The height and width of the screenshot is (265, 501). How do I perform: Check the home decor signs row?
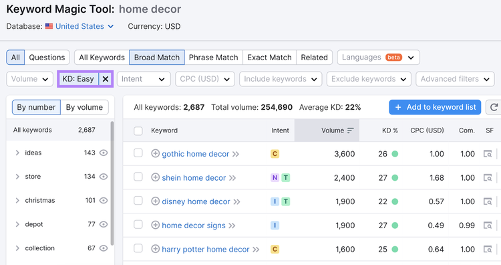138,224
